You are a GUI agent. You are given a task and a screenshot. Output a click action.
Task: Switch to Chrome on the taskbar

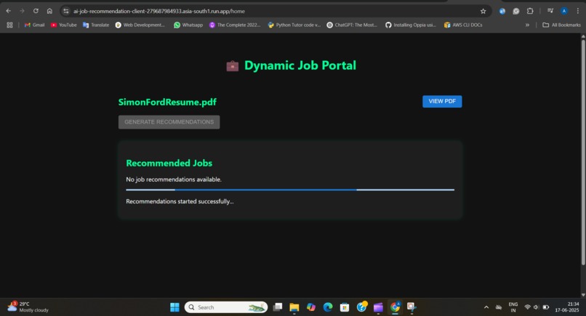[x=395, y=307]
